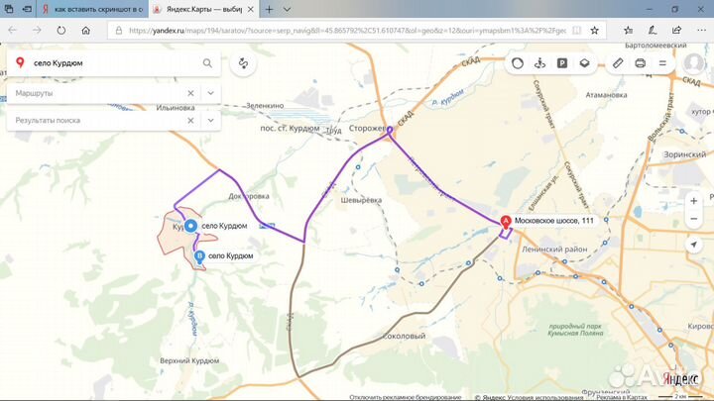Click the my location arrow button
Image resolution: width=714 pixels, height=401 pixels.
click(691, 244)
